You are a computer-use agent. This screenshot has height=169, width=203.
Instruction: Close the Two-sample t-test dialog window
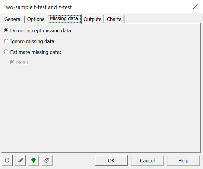tap(195, 7)
